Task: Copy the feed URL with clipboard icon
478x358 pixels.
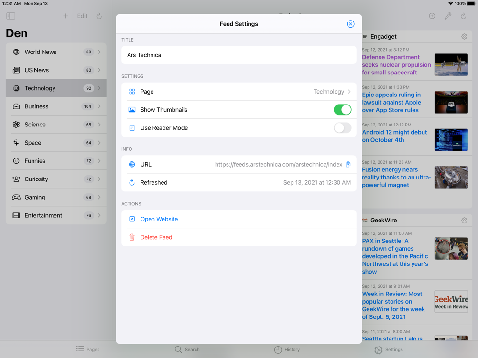Action: click(x=348, y=164)
